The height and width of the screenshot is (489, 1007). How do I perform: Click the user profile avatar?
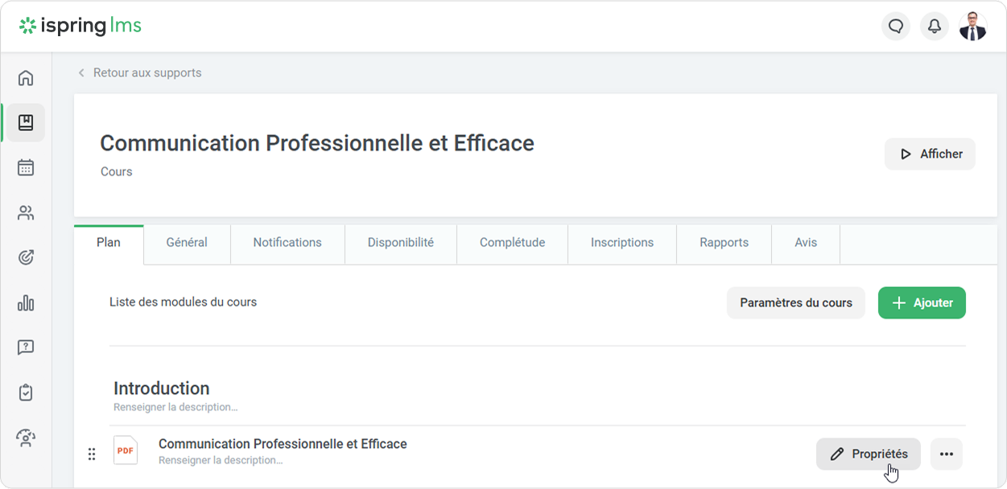pos(972,27)
